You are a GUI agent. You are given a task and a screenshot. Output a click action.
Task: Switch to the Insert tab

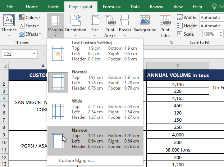53,7
